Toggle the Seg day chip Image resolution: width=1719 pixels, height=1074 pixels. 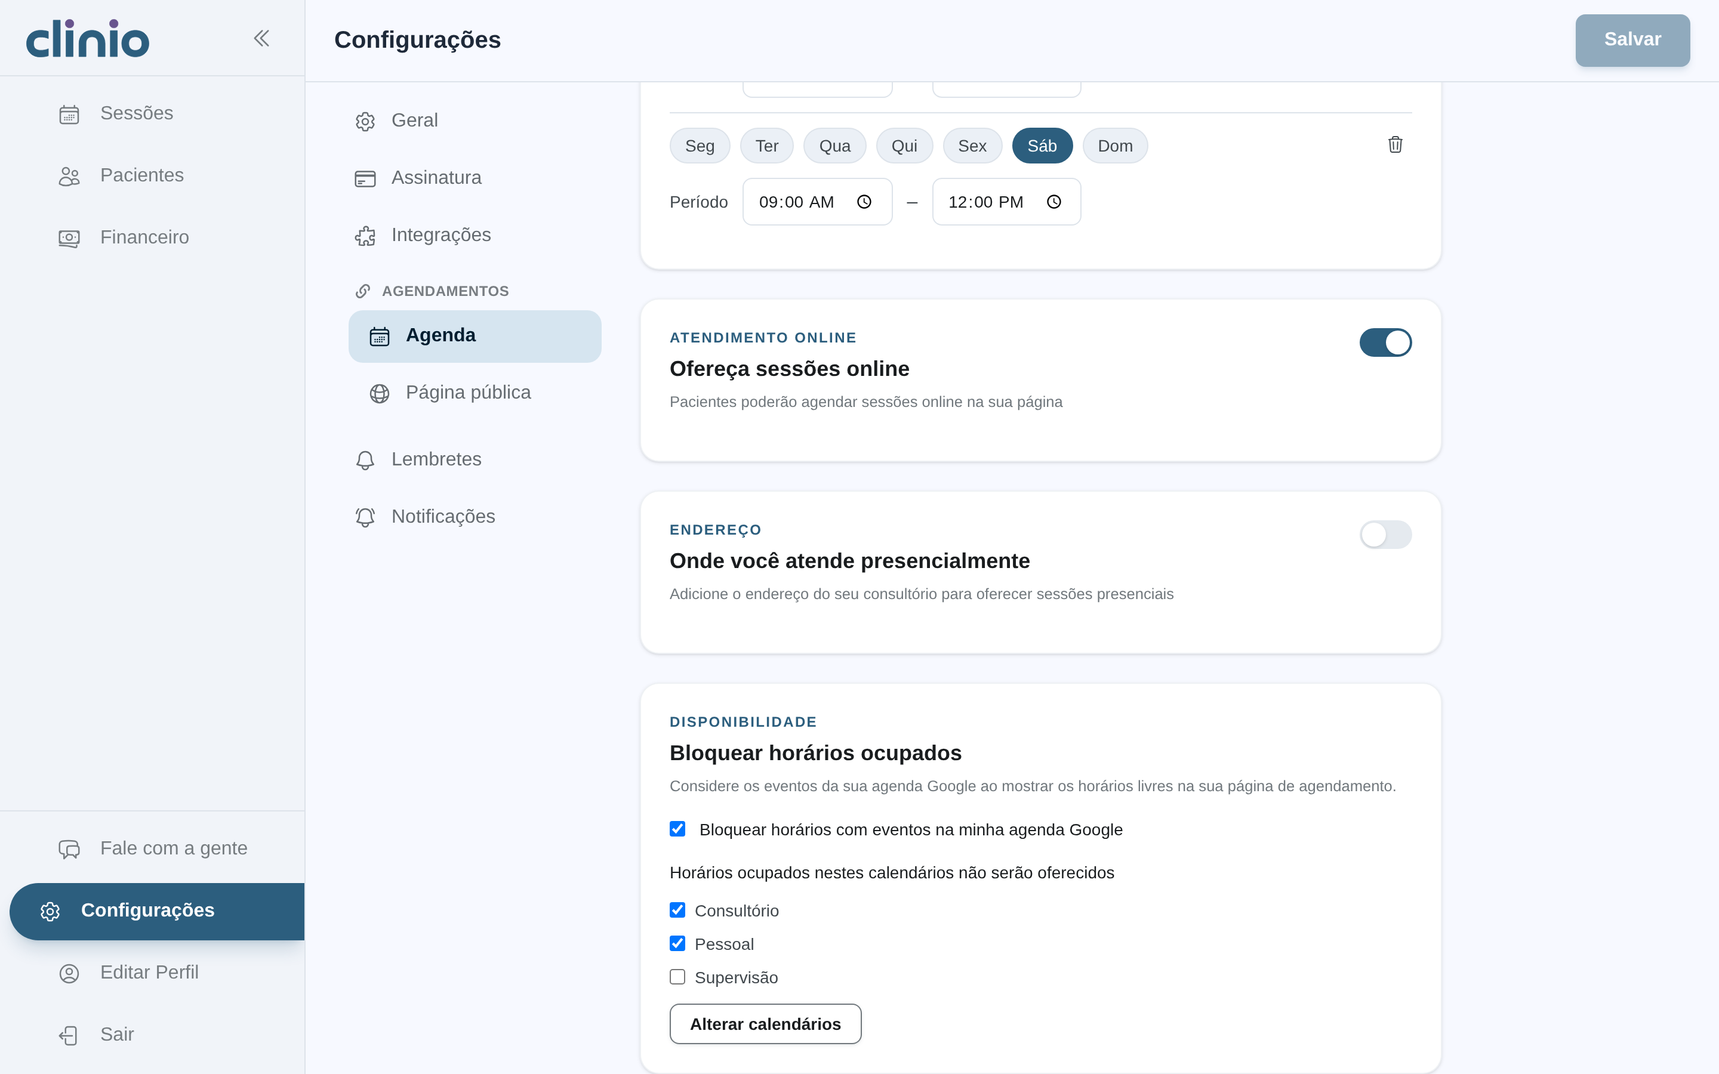point(700,146)
